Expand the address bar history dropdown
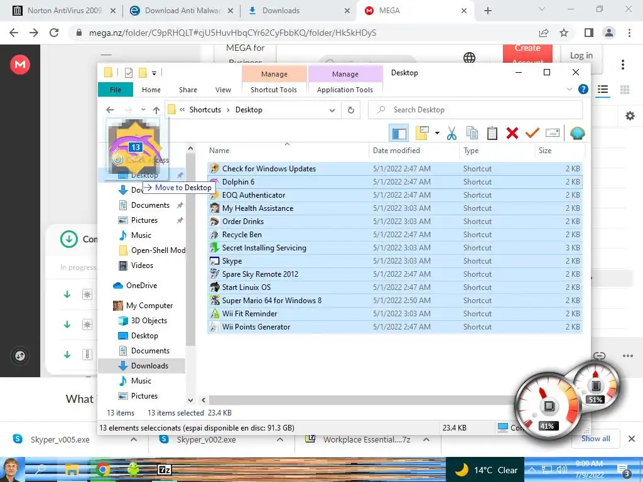Screen dimensions: 643x482 [332, 110]
